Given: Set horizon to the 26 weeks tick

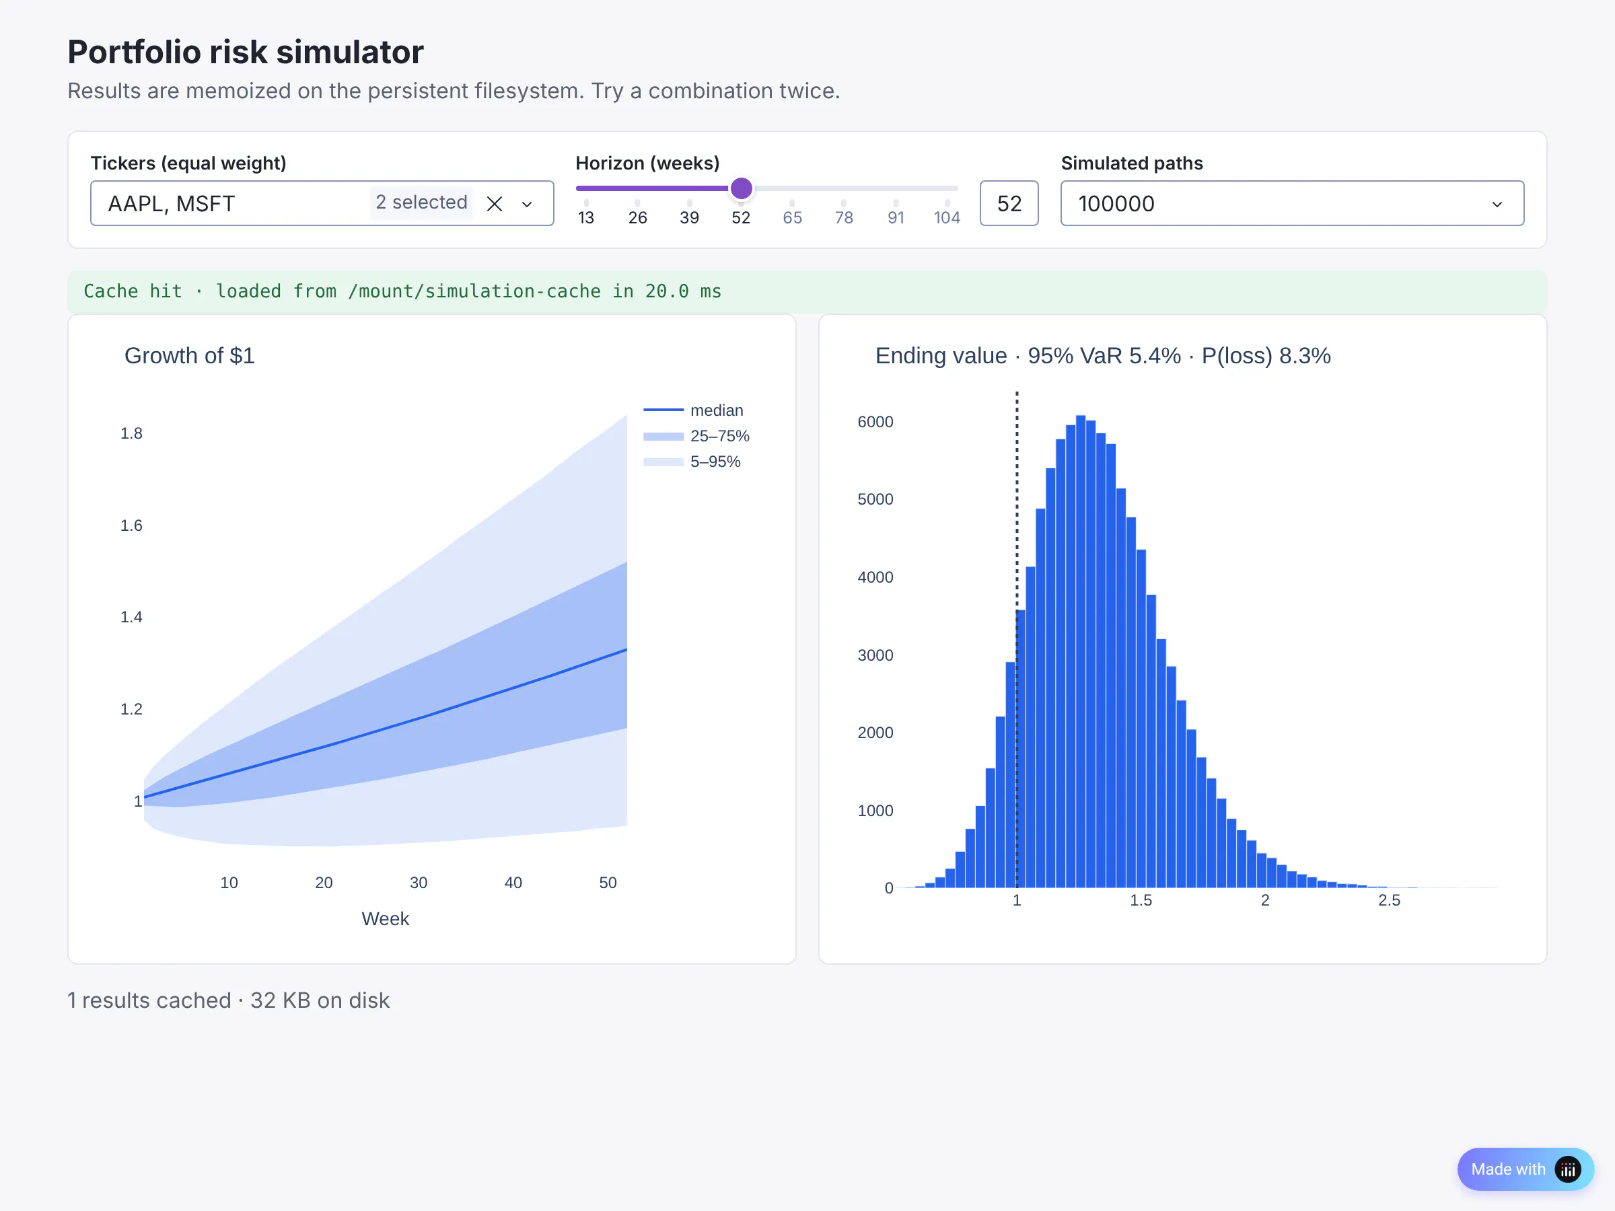Looking at the screenshot, I should pyautogui.click(x=637, y=217).
